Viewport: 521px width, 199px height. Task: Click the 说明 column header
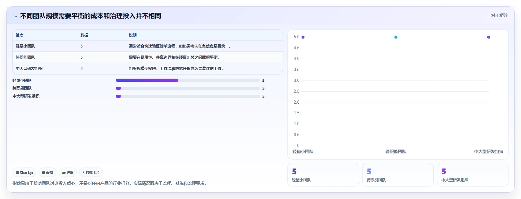point(133,35)
